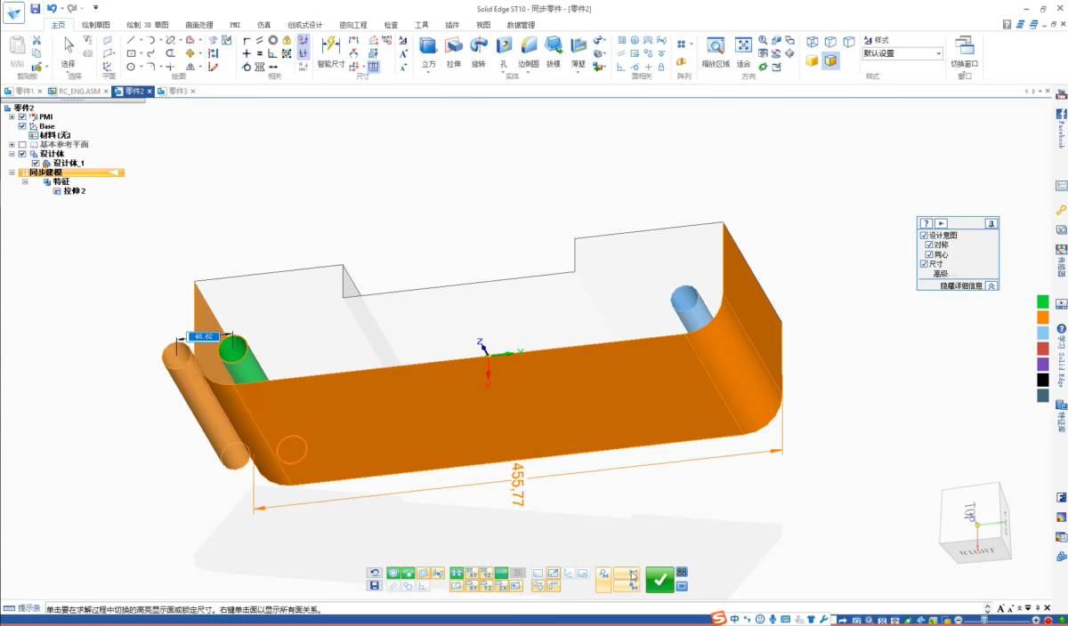
Task: Select the 孔 hole tool
Action: click(x=504, y=52)
